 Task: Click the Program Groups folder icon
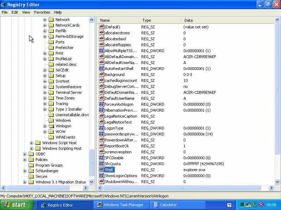[31, 165]
